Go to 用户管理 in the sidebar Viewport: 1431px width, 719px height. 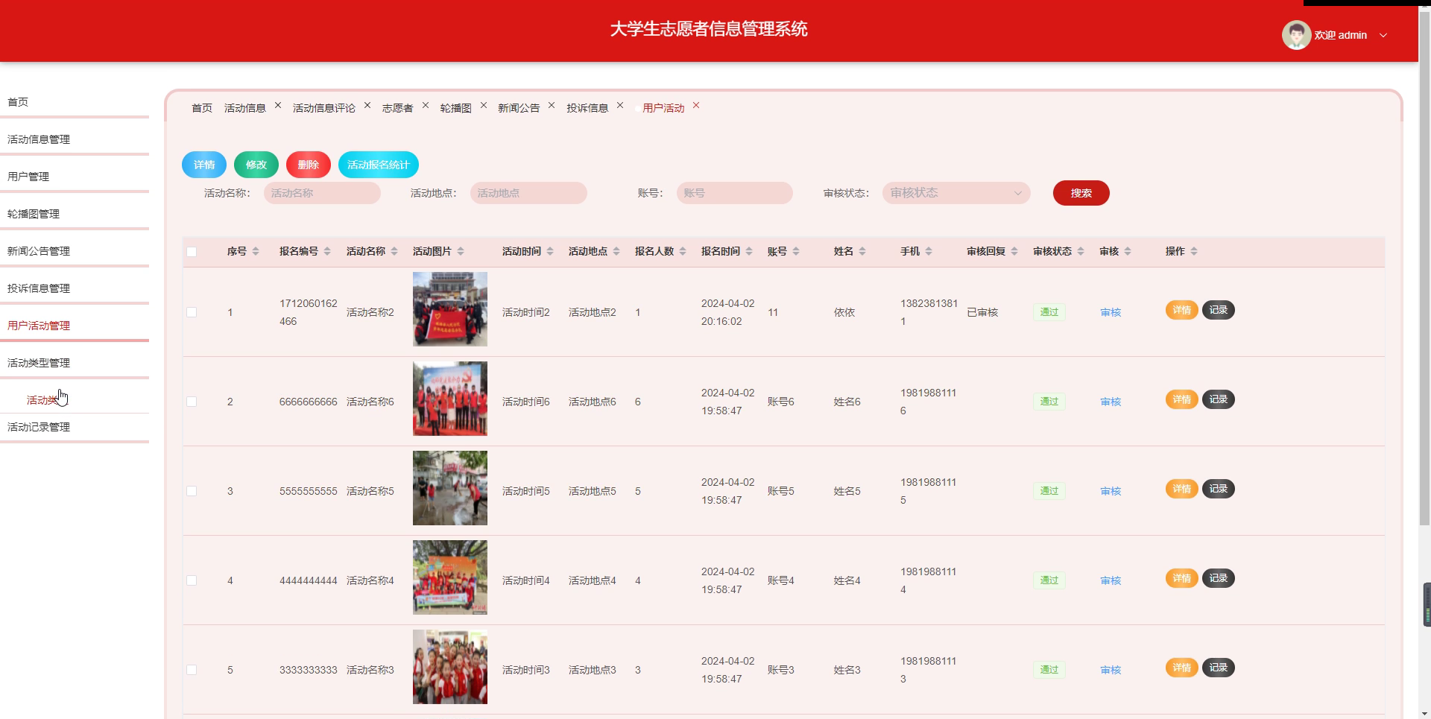[28, 177]
